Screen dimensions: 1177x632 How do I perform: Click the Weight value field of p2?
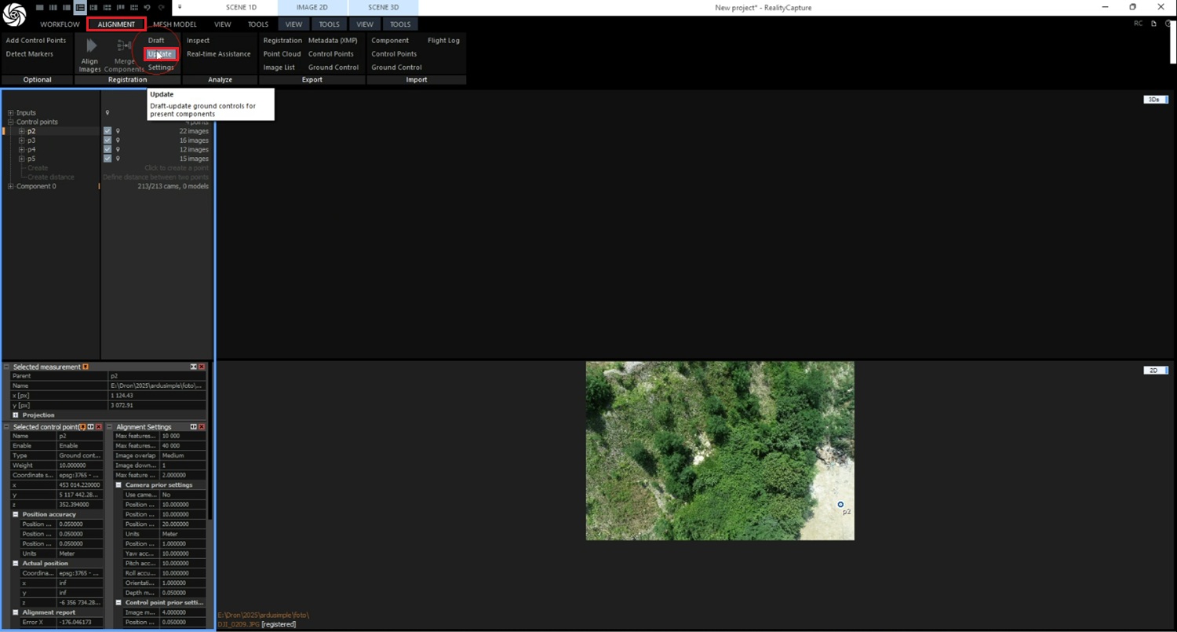coord(79,466)
